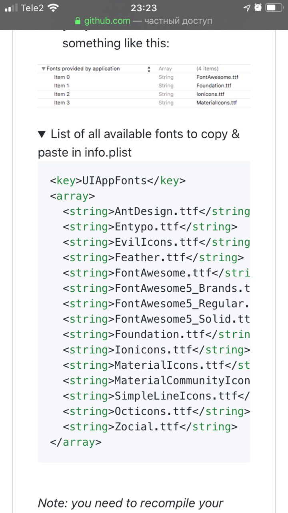The image size is (288, 513).
Task: Tap the MaterialIcons.ttf string line in code block
Action: click(156, 365)
